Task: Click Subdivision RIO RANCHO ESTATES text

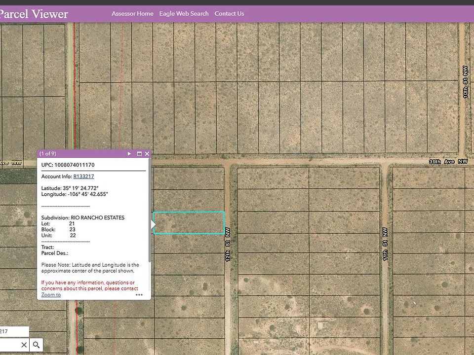Action: (x=83, y=217)
